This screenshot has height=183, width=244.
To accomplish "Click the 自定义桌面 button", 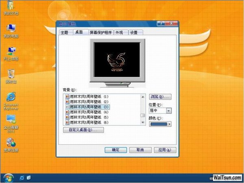I will [83, 130].
